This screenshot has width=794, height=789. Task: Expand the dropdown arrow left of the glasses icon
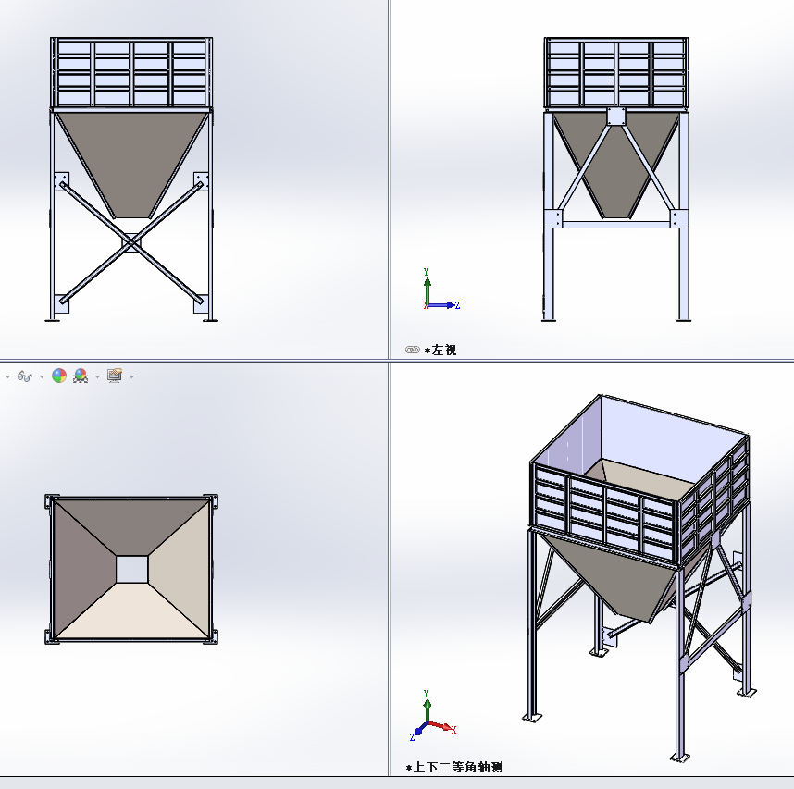click(x=7, y=376)
